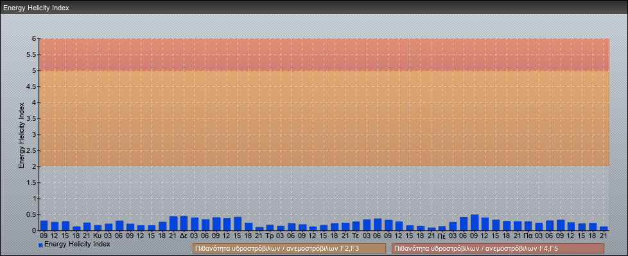Screen dimensions: 628x256
Task: Click the Energy Helicity Index window title
Action: coord(36,8)
